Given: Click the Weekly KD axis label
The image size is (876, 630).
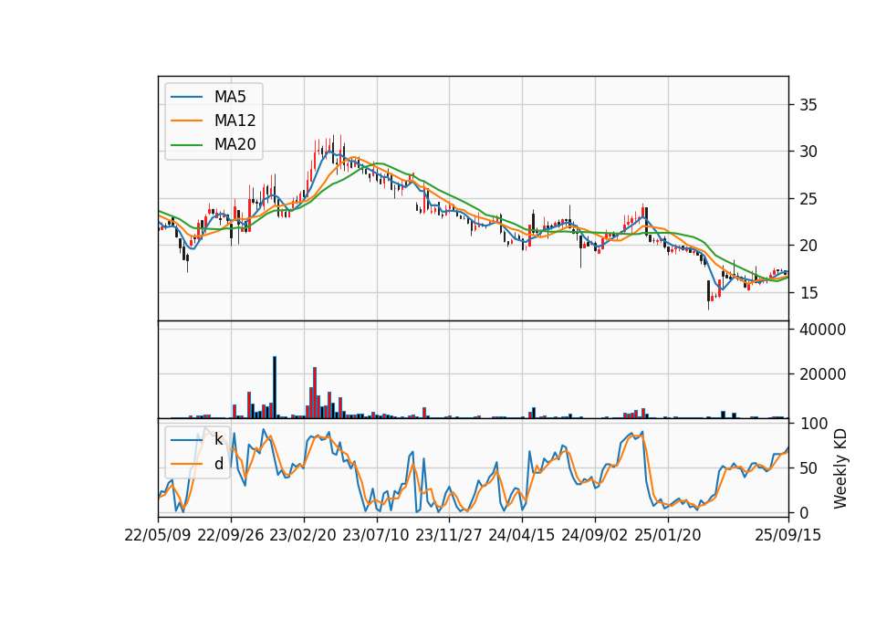Looking at the screenshot, I should click(839, 468).
